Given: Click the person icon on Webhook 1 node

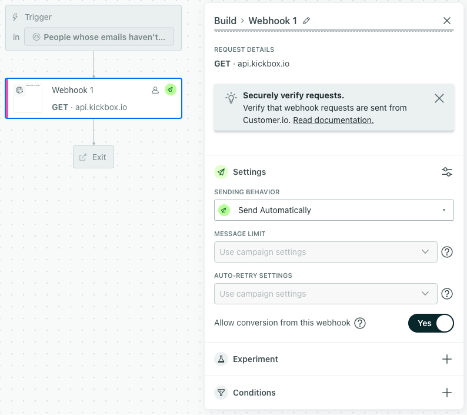Looking at the screenshot, I should click(155, 89).
